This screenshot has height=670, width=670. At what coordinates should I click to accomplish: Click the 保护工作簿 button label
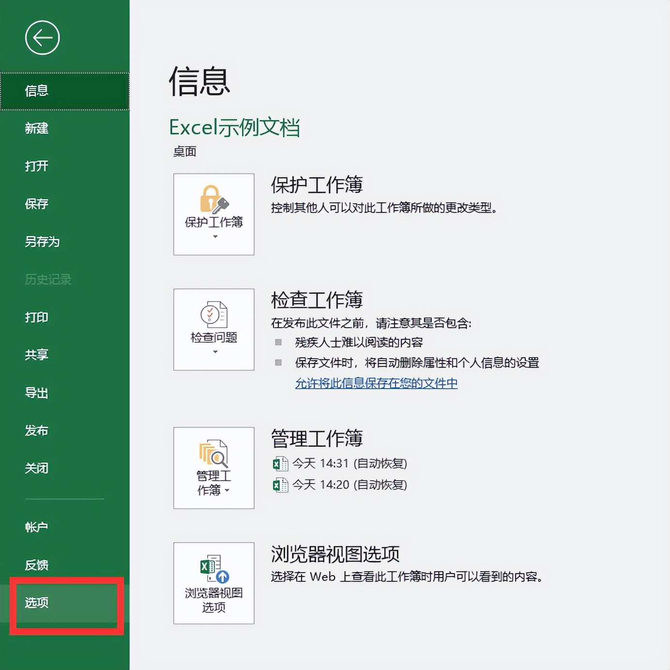pyautogui.click(x=214, y=222)
